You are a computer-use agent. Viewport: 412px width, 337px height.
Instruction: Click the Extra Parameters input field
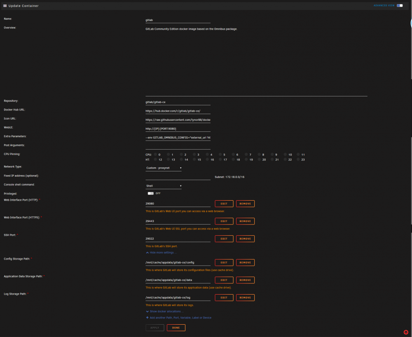[x=178, y=138]
